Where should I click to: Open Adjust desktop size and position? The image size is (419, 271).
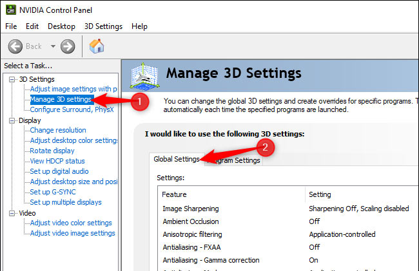pyautogui.click(x=73, y=182)
